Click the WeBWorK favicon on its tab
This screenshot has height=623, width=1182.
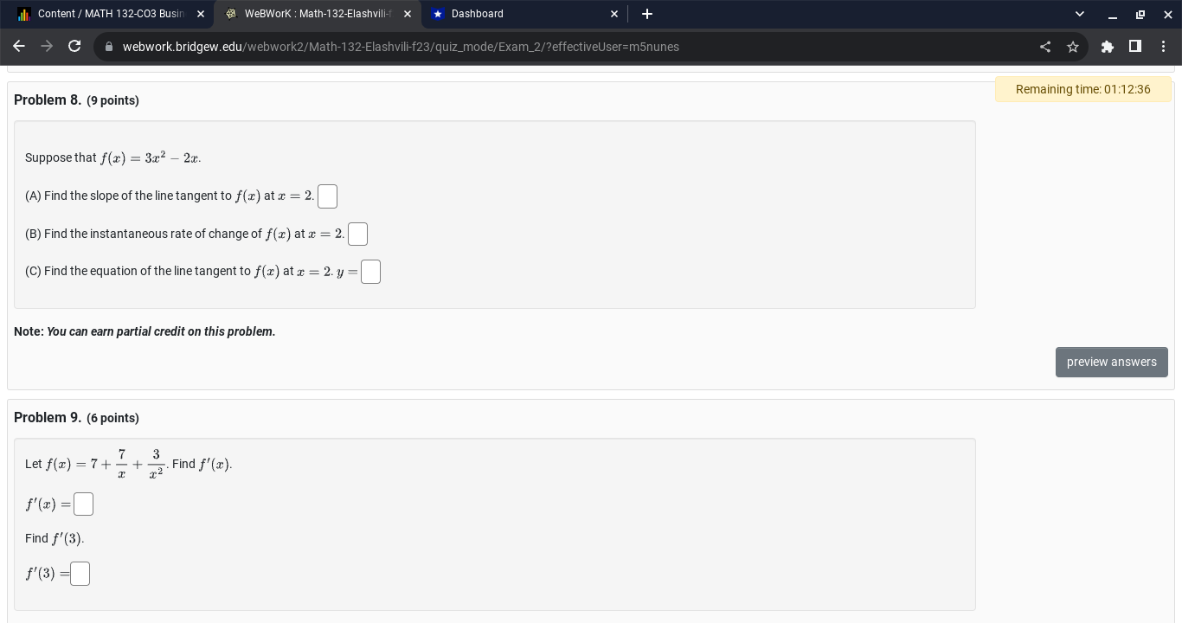coord(231,14)
